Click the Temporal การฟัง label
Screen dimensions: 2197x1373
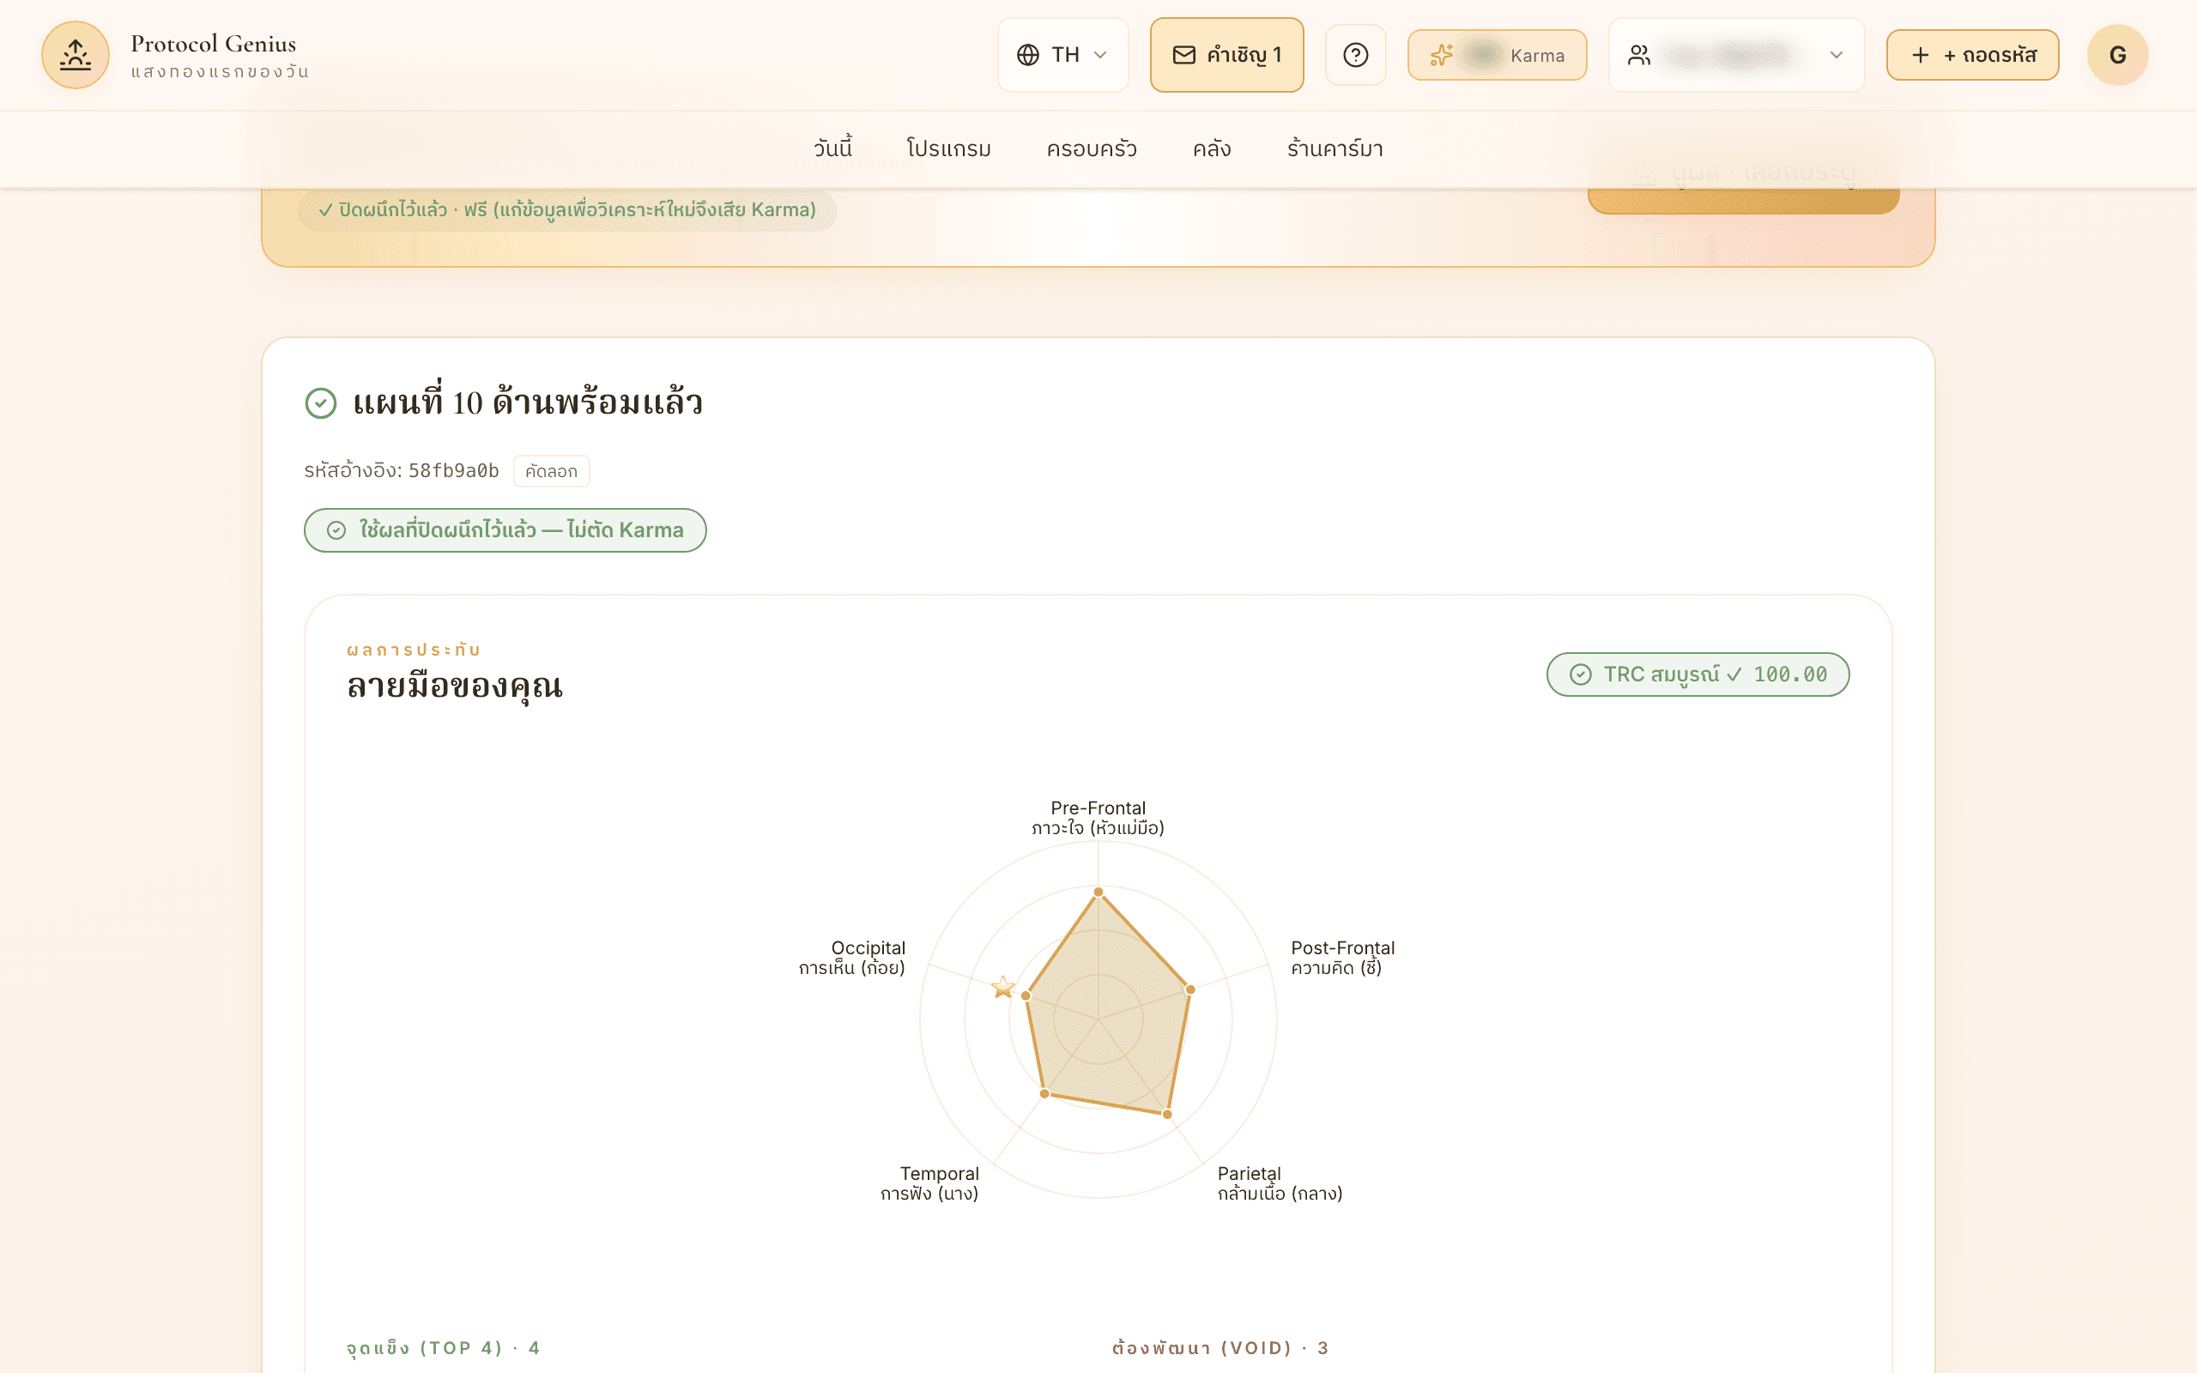point(929,1183)
